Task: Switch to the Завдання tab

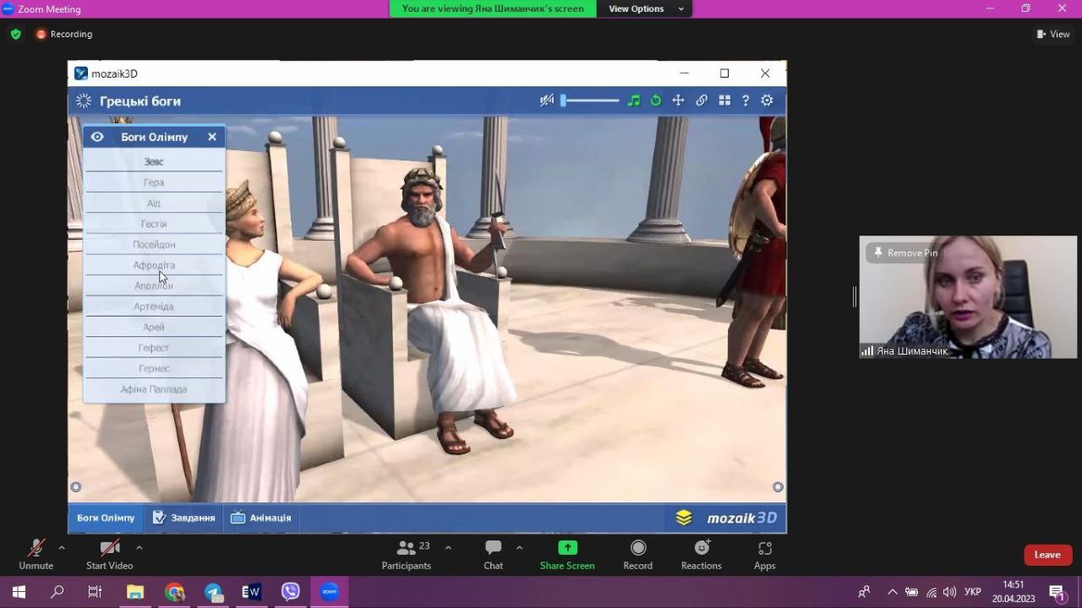Action: [x=184, y=518]
